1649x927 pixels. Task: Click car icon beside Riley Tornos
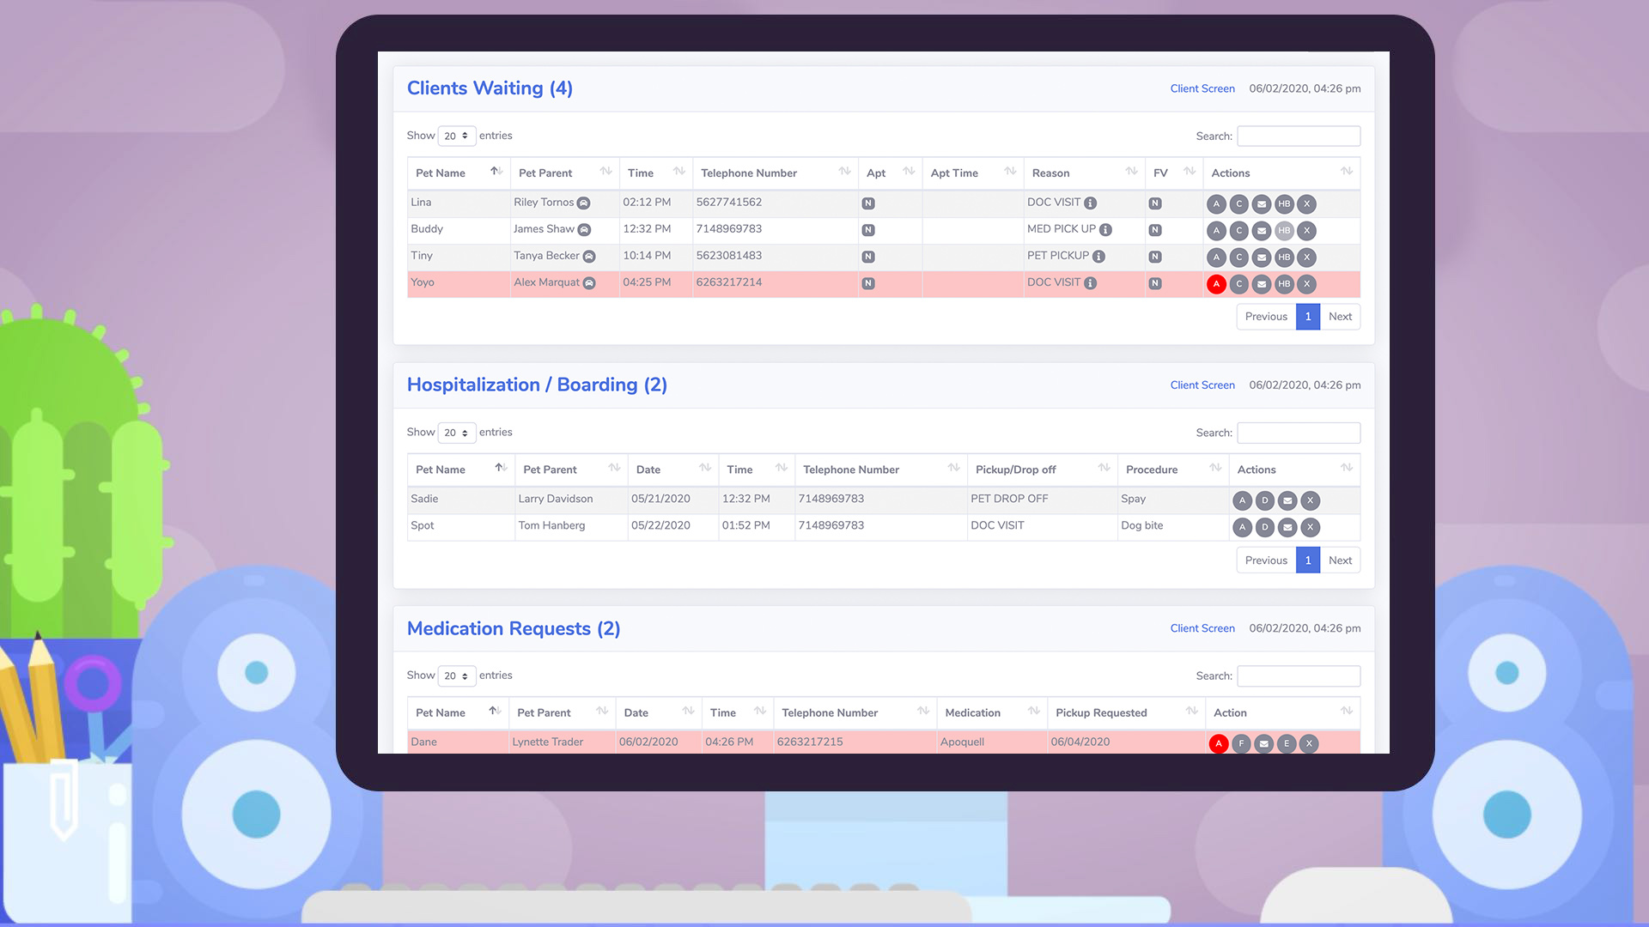coord(583,203)
